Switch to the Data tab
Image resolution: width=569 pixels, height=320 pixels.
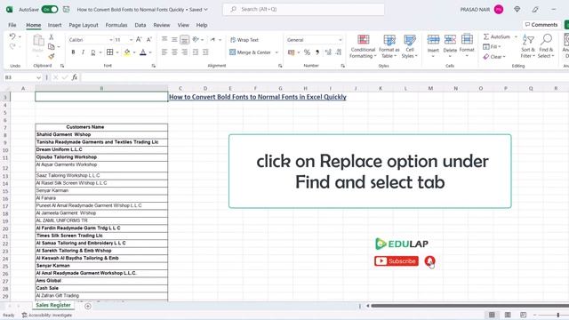[140, 25]
